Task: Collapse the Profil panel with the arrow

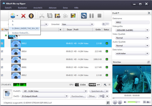Action: 149,13
